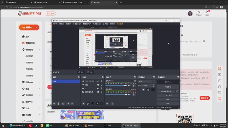Image resolution: width=228 pixels, height=128 pixels.
Task: Remove the selected scene with the scenes trash icon
Action: click(58, 104)
